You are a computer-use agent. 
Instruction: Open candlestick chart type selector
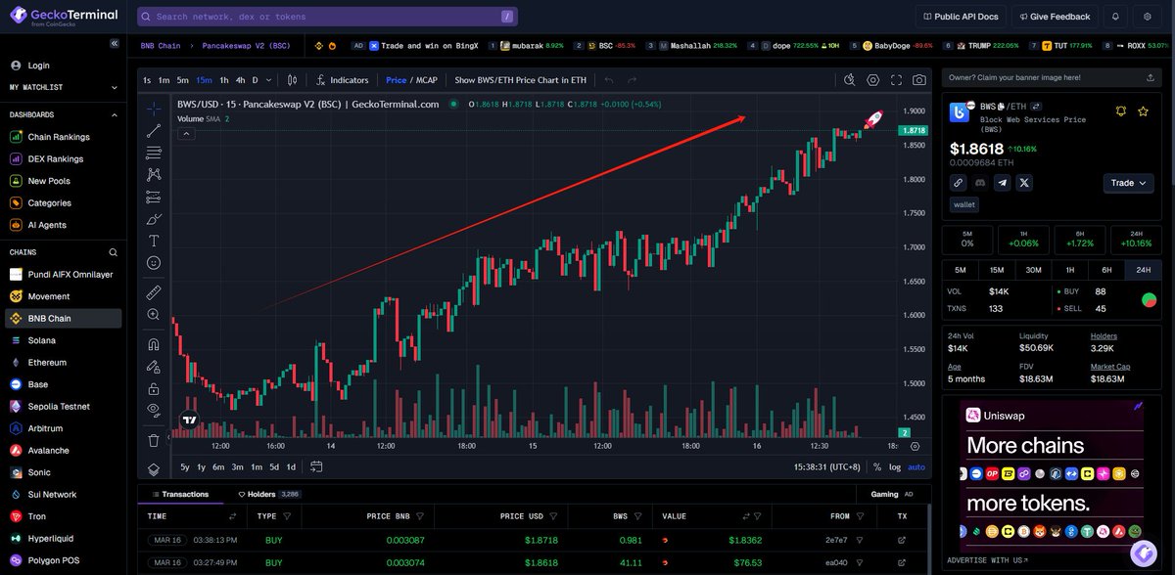290,80
